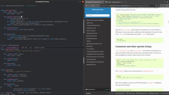Screen dimensions: 169x95
Task: Open Making the soup sidebar link
Action: pos(91,28)
